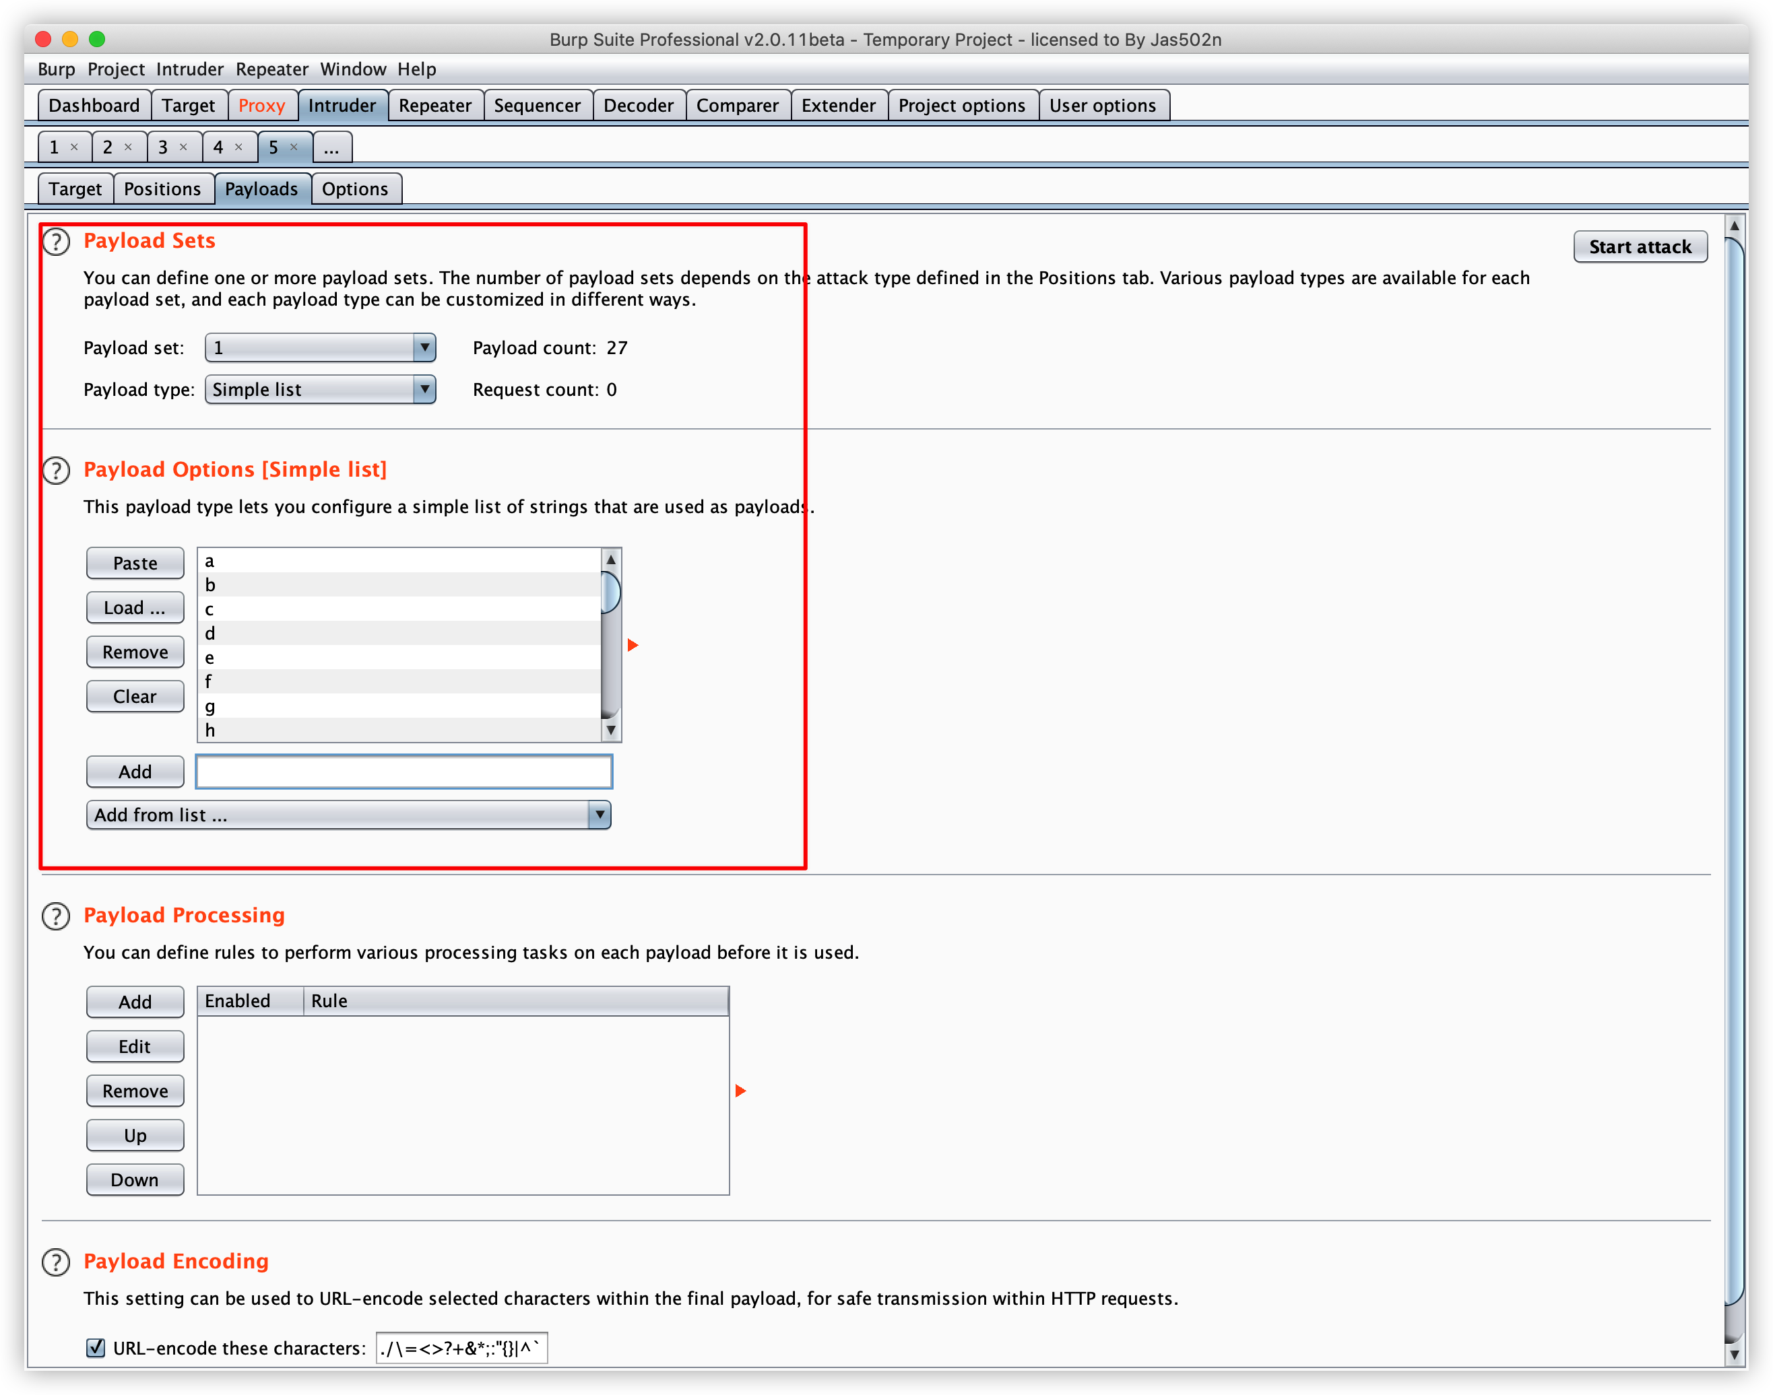This screenshot has width=1773, height=1395.
Task: Click the new payload item text field
Action: click(x=404, y=772)
